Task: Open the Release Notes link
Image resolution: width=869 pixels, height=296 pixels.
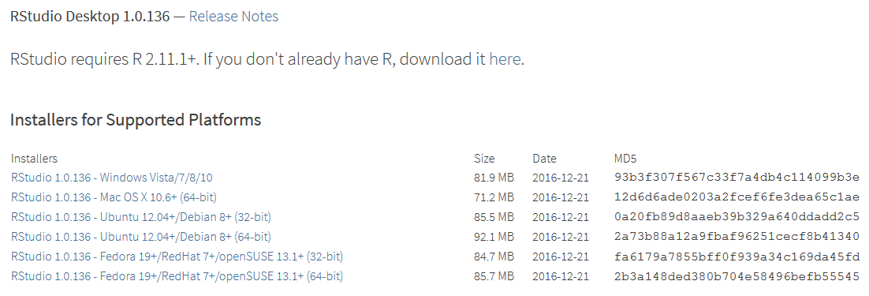Action: click(x=233, y=17)
